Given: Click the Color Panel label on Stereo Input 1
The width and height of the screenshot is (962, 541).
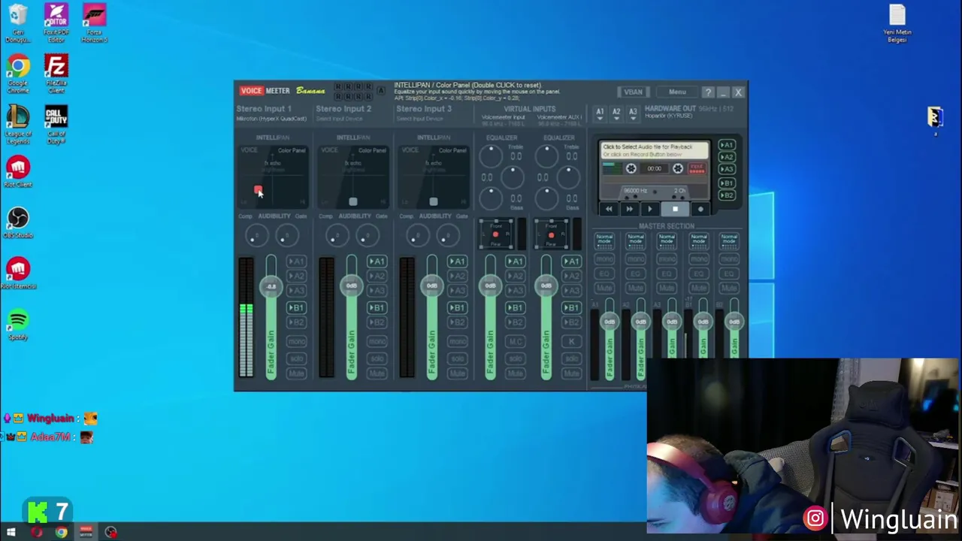Looking at the screenshot, I should tap(292, 150).
